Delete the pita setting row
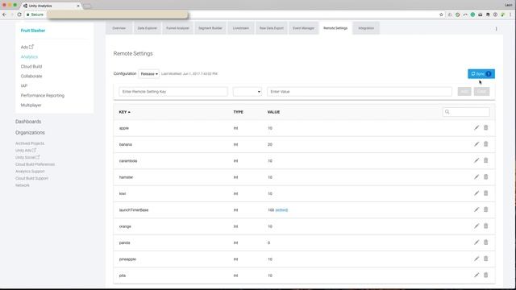The width and height of the screenshot is (516, 290). 485,275
